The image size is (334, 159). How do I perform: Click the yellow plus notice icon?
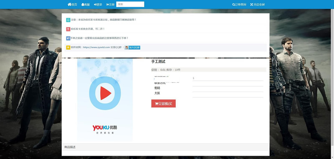[x=68, y=47]
